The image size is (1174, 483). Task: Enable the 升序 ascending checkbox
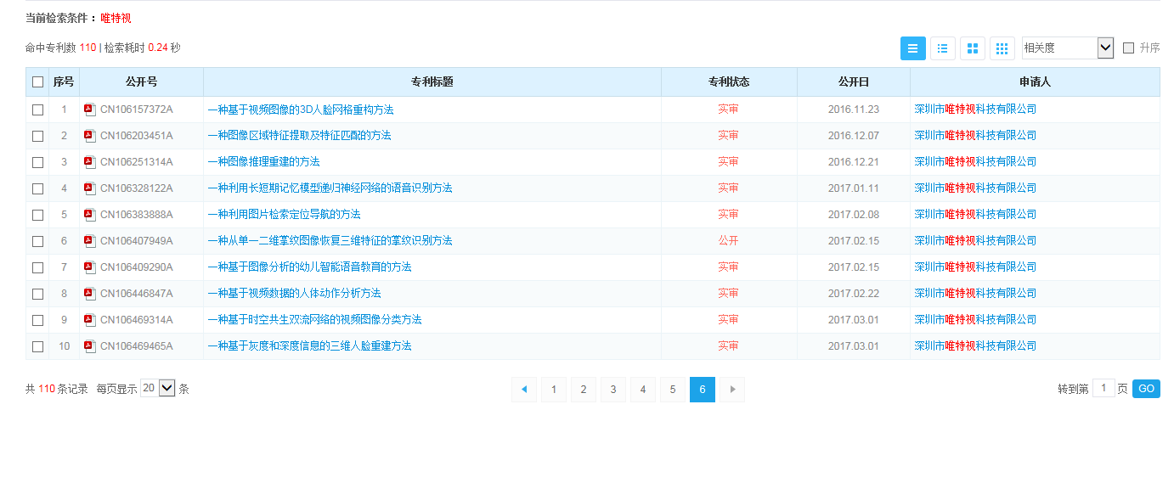pyautogui.click(x=1128, y=48)
